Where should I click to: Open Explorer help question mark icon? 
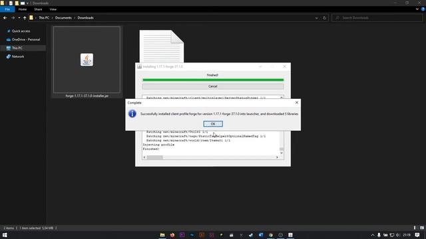423,9
